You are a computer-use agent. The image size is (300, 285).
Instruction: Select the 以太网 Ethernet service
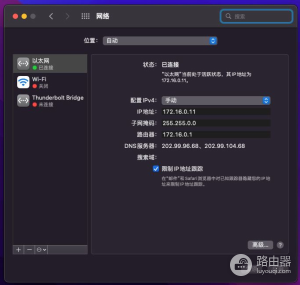pyautogui.click(x=50, y=63)
